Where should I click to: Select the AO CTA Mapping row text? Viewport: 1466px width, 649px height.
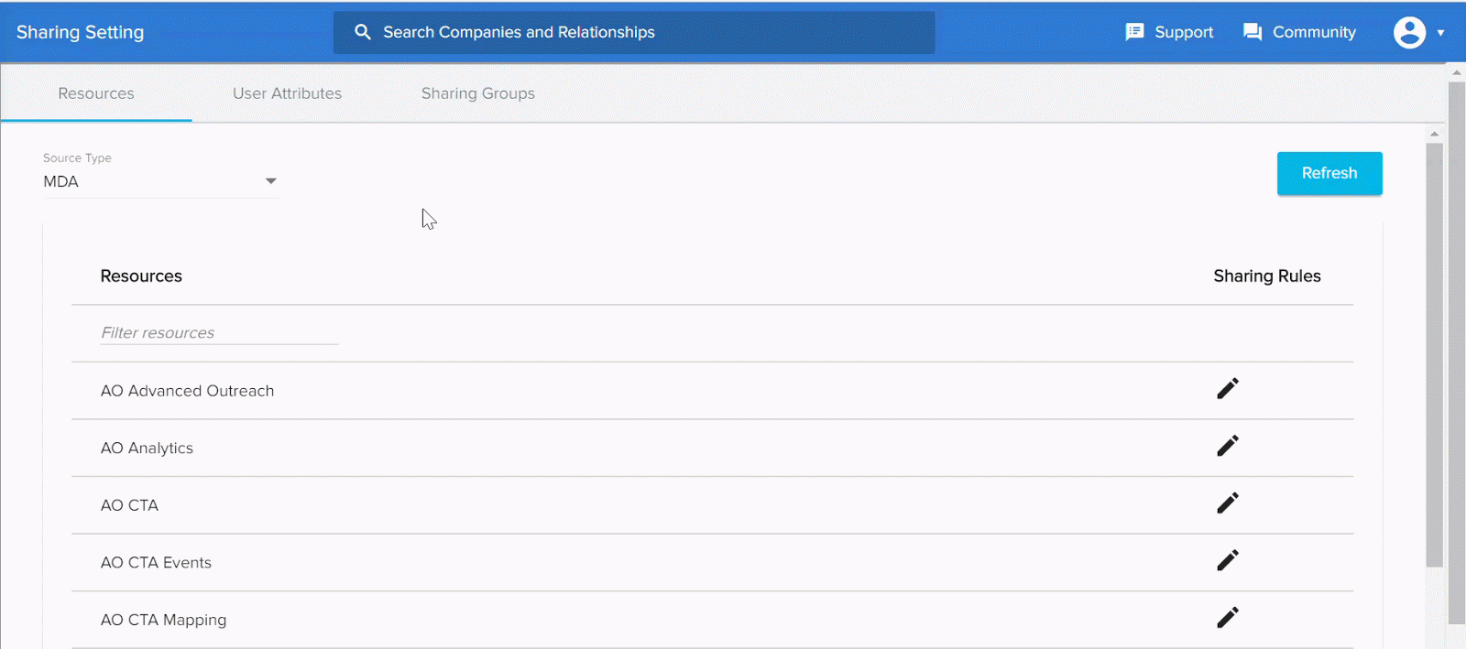point(163,620)
